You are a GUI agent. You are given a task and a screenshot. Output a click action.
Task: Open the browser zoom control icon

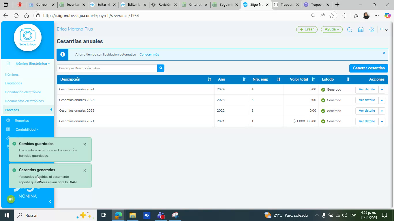point(313,16)
